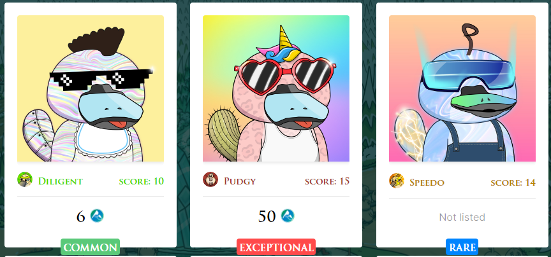Click the price 50 on Pudgy card
551x257 pixels.
pyautogui.click(x=267, y=217)
